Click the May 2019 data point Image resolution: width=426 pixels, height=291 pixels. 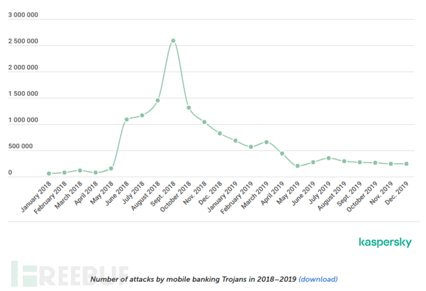tap(298, 166)
